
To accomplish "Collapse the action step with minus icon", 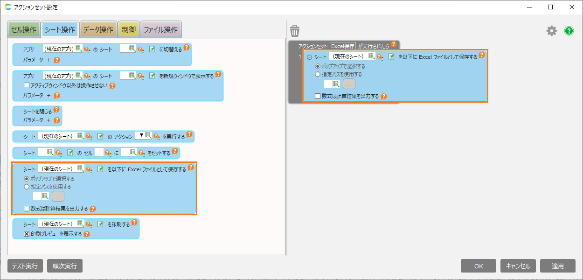I will [309, 57].
